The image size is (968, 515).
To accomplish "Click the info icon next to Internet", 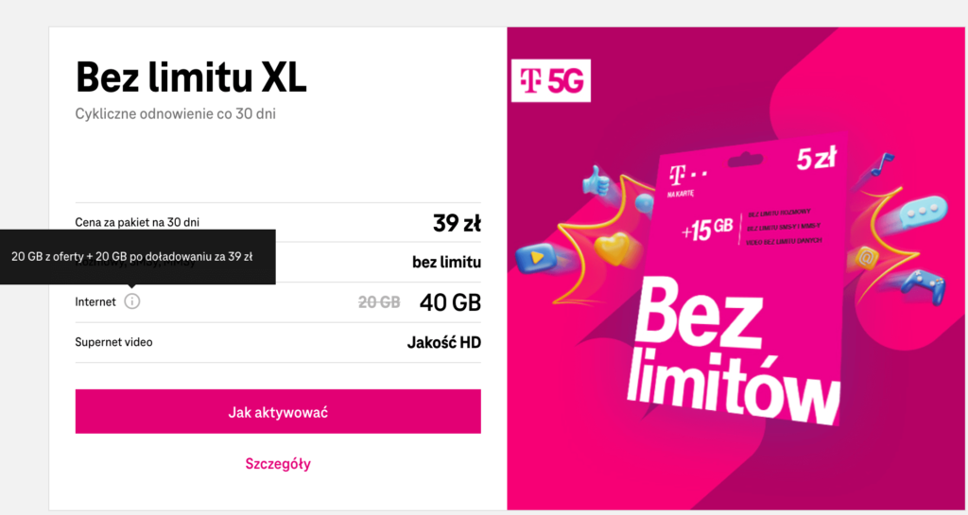I will [x=132, y=301].
